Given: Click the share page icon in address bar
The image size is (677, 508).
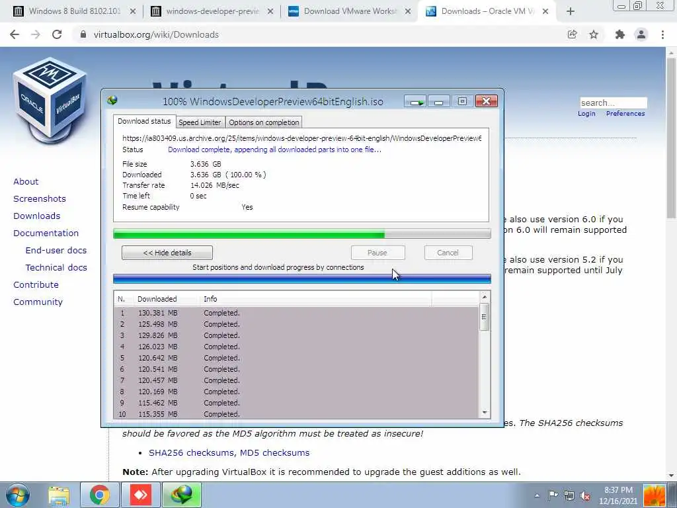Looking at the screenshot, I should tap(573, 34).
